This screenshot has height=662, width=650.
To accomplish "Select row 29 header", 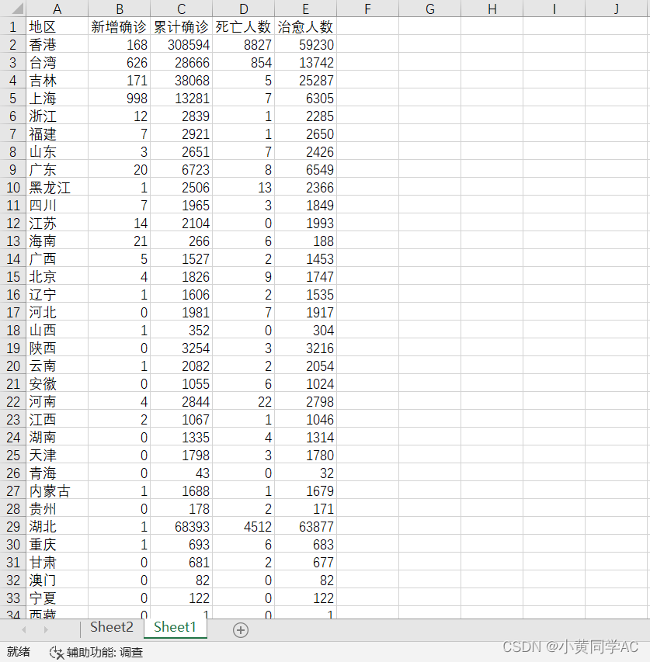I will (x=12, y=526).
